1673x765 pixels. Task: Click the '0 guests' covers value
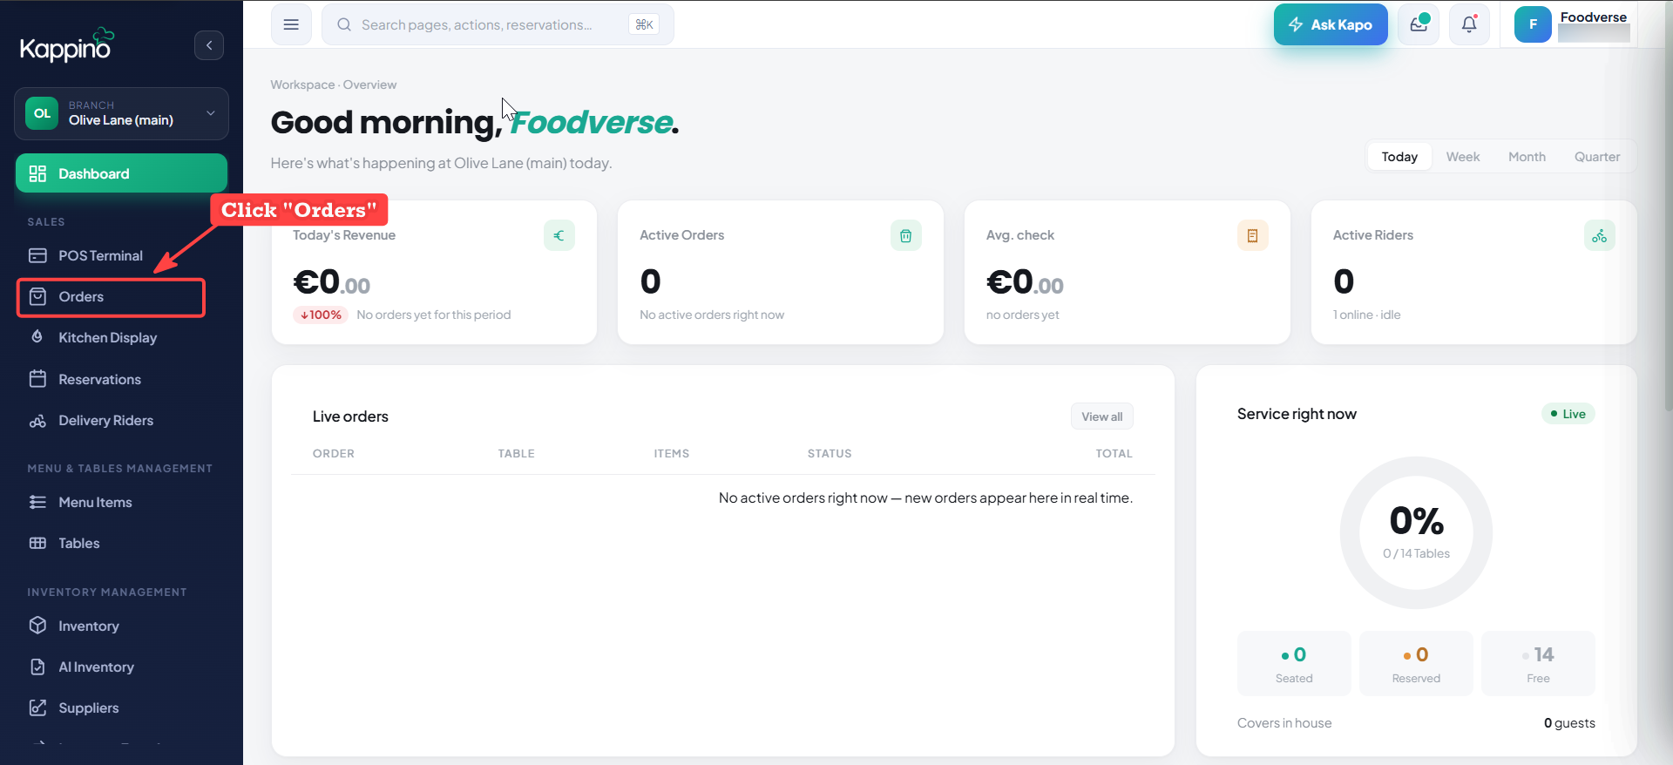click(x=1569, y=723)
